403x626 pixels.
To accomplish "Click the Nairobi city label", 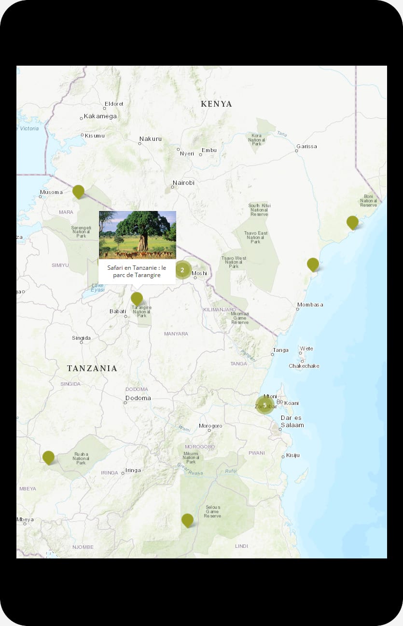I will pyautogui.click(x=183, y=183).
